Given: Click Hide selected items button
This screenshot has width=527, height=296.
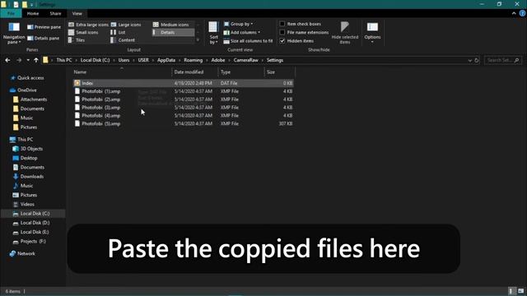Looking at the screenshot, I should pyautogui.click(x=345, y=33).
